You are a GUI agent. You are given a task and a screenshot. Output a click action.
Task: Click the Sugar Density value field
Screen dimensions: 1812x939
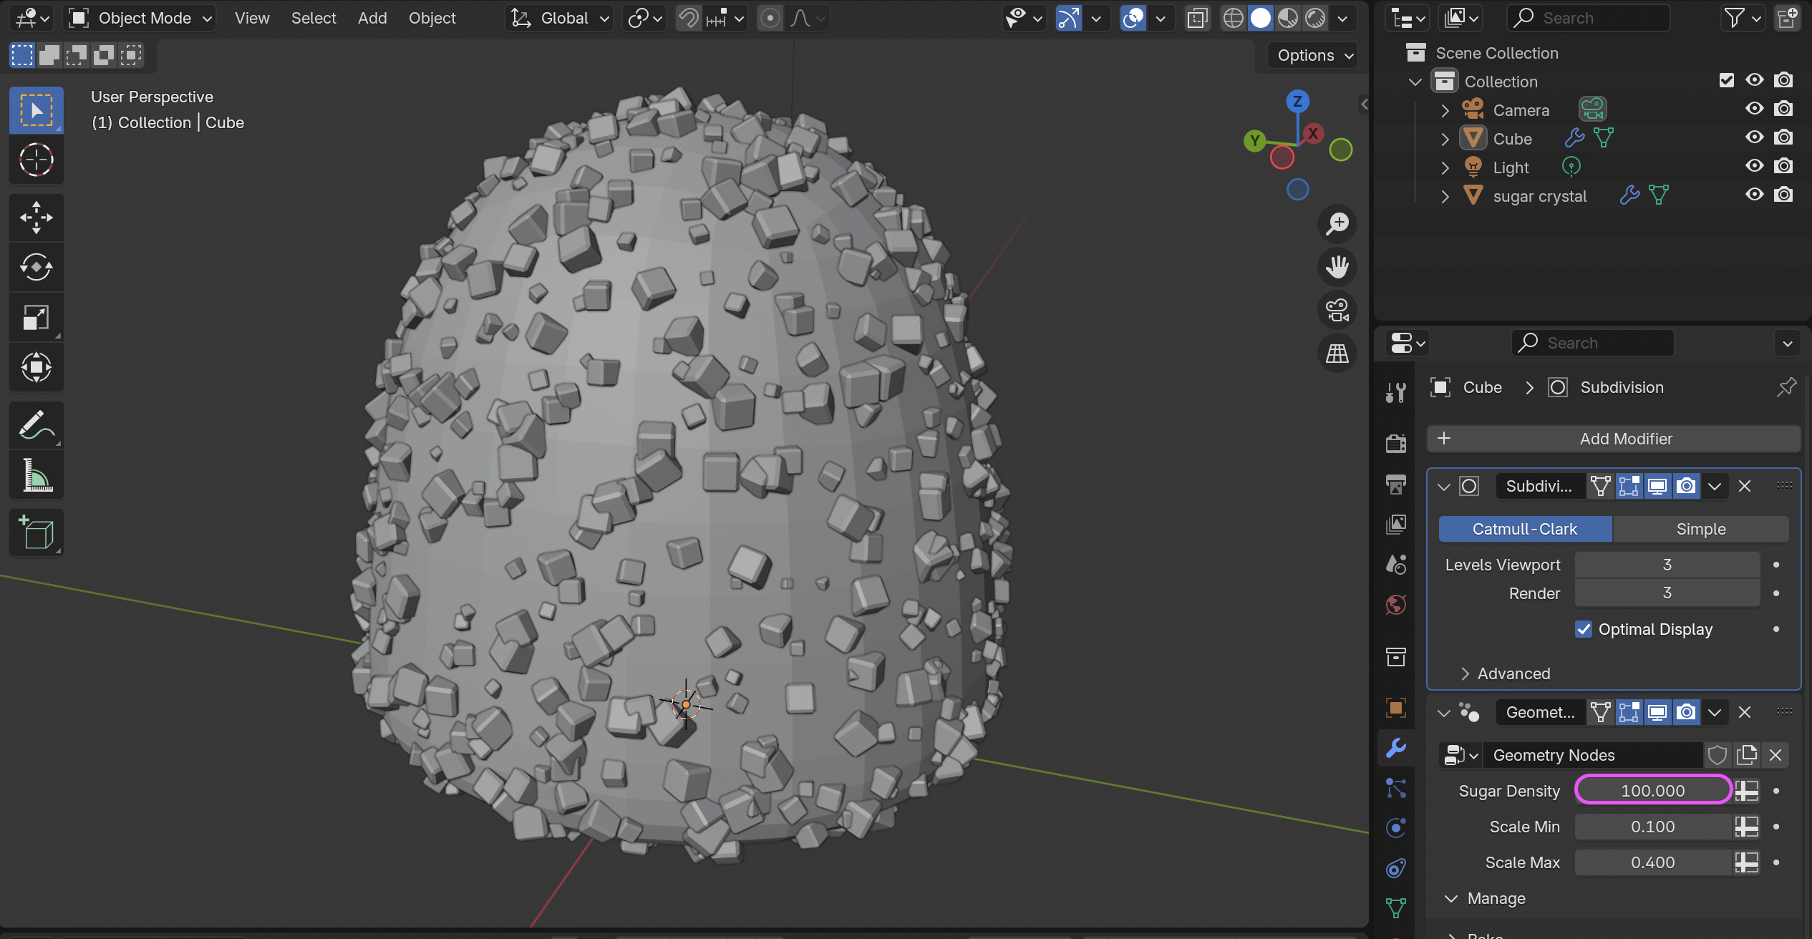point(1652,790)
